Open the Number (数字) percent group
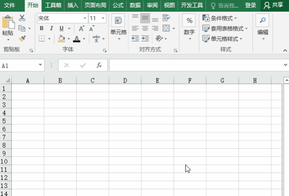 (189, 27)
